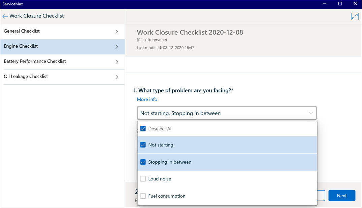Open General Checklist chevron arrow
Screen dimensions: 362x208
click(x=117, y=32)
